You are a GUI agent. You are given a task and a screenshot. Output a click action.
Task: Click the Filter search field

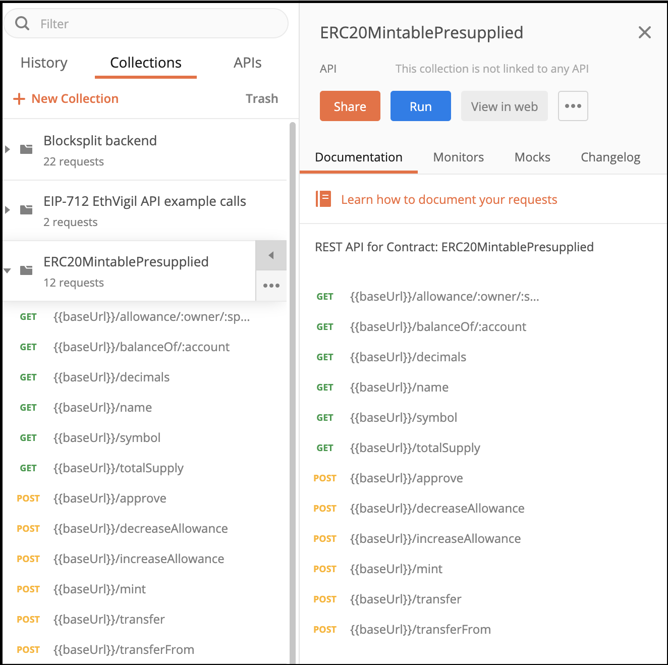click(146, 23)
